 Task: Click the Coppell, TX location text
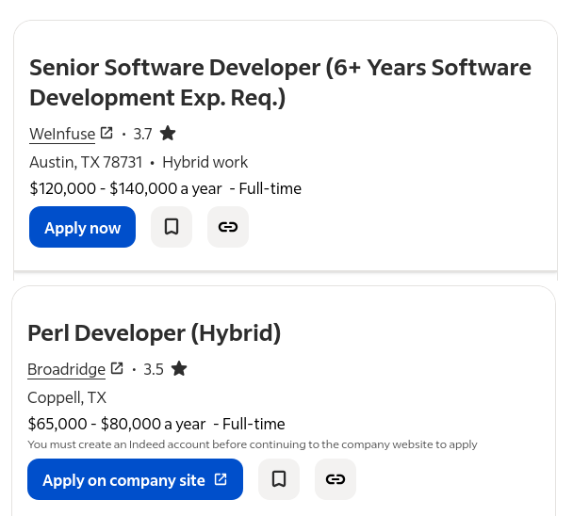67,397
